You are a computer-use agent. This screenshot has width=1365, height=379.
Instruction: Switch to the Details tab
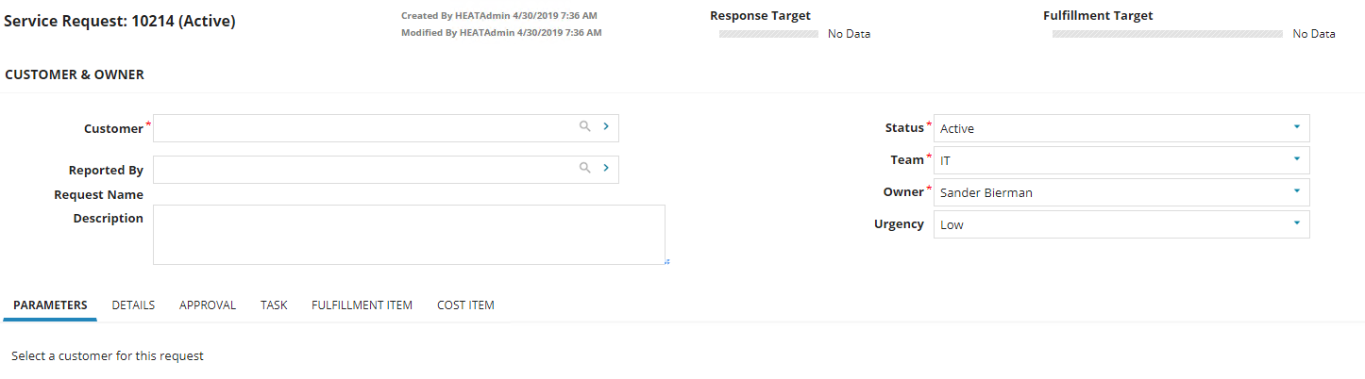[x=133, y=305]
